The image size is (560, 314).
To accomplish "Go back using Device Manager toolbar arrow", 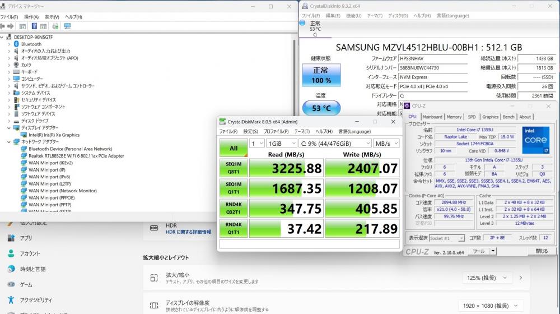I will coord(2,26).
